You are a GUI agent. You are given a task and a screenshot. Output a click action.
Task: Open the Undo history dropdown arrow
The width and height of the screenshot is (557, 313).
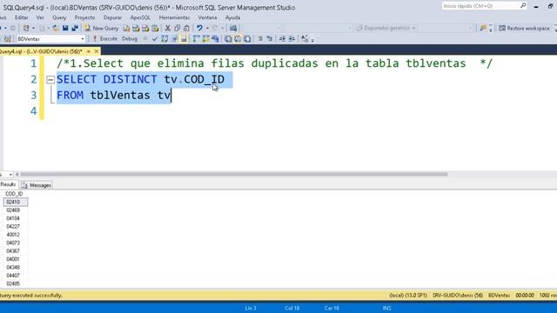point(207,28)
